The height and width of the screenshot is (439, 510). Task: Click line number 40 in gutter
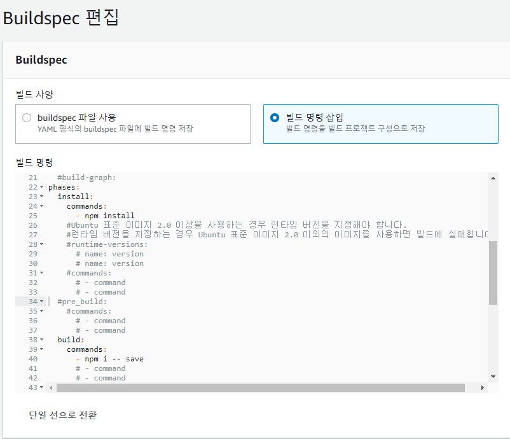coord(33,359)
